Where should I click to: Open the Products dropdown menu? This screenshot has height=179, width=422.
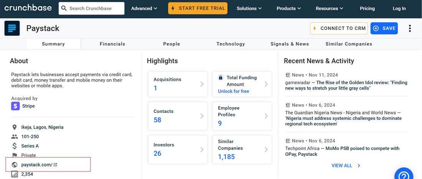click(288, 8)
